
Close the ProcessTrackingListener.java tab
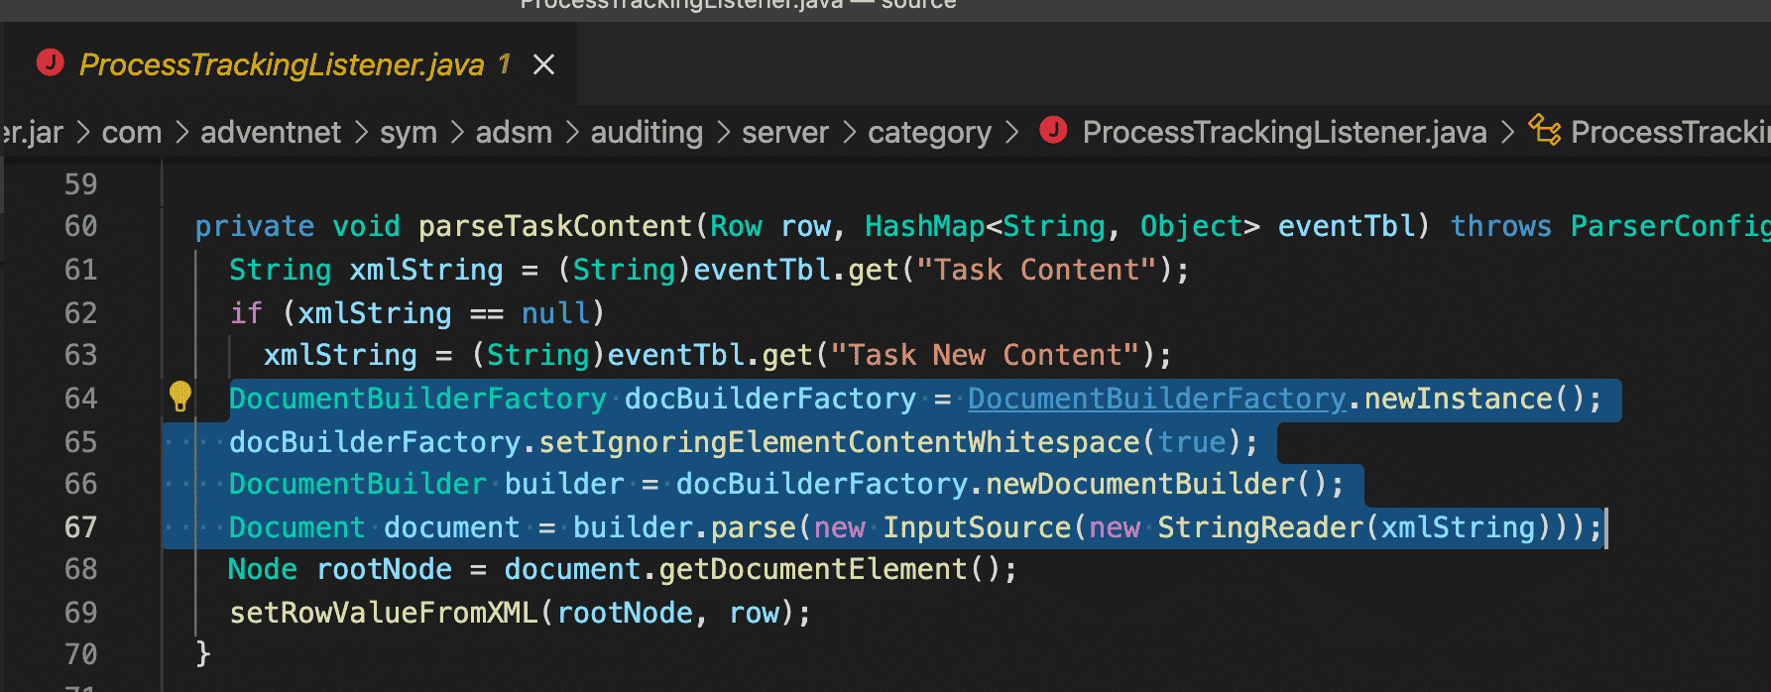point(543,65)
